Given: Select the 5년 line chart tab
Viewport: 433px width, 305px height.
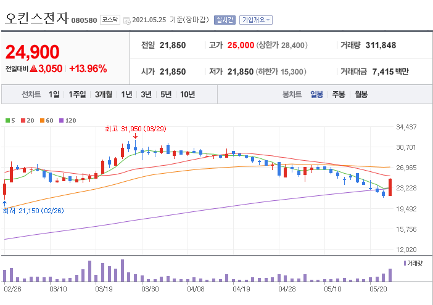Looking at the screenshot, I should 166,95.
